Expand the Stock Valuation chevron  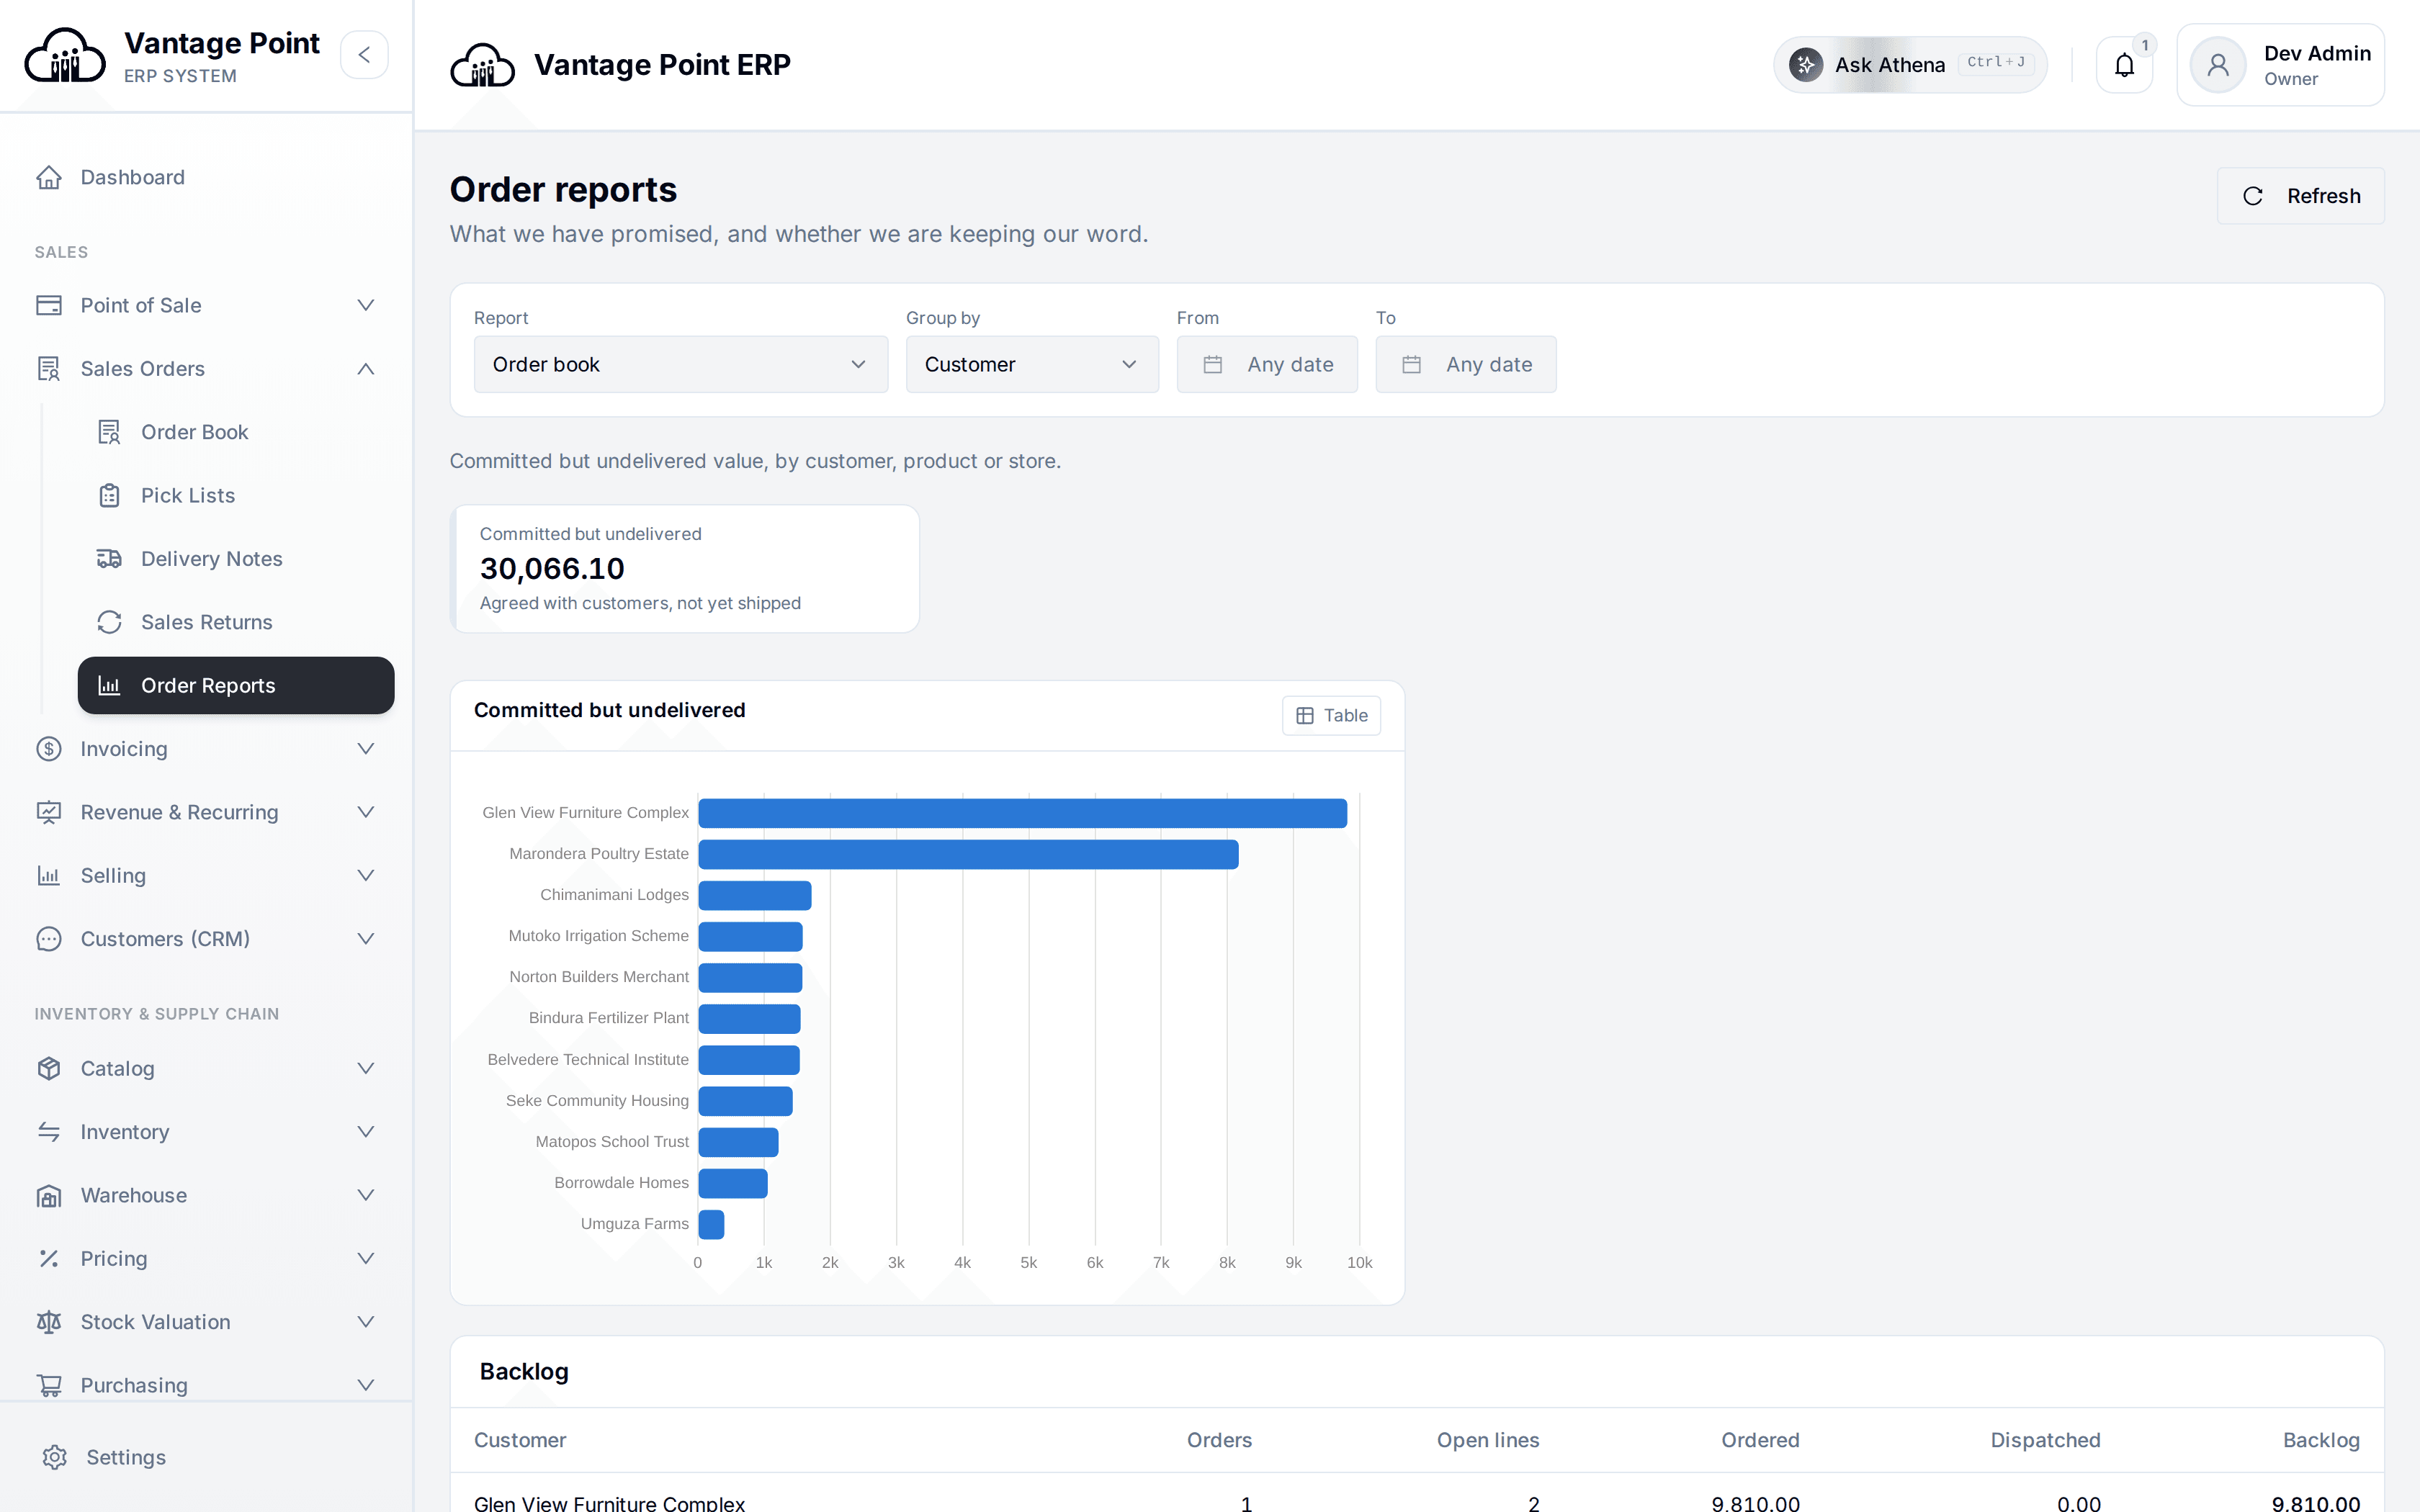click(366, 1322)
